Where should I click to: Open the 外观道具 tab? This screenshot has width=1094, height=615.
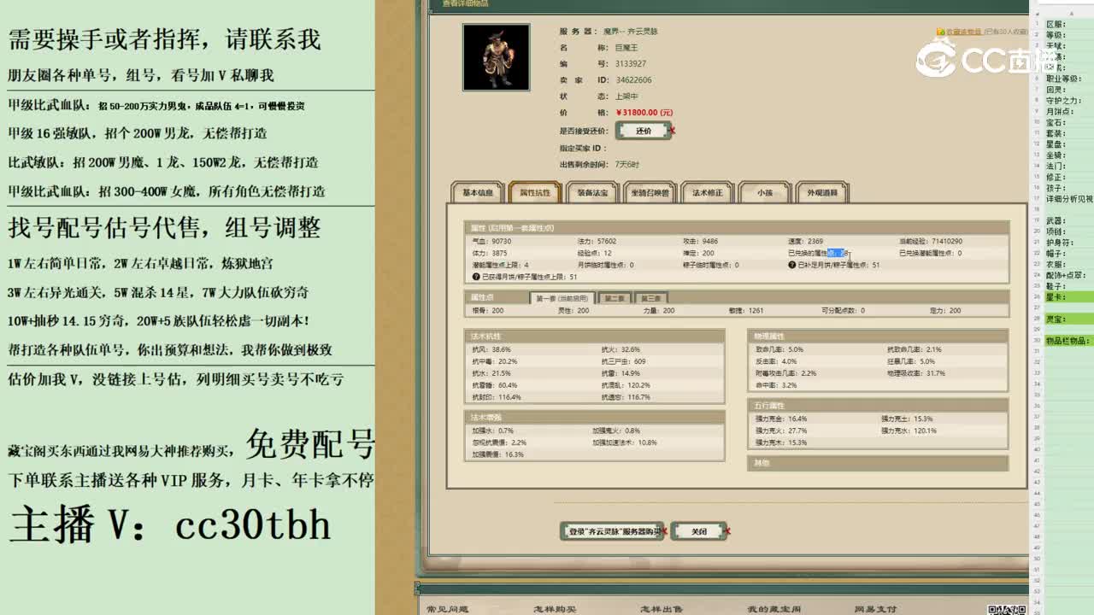822,193
